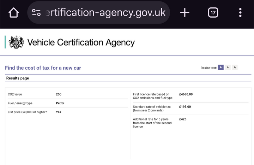The height and width of the screenshot is (165, 254).
Task: Open the browser three-dot menu
Action: (240, 12)
